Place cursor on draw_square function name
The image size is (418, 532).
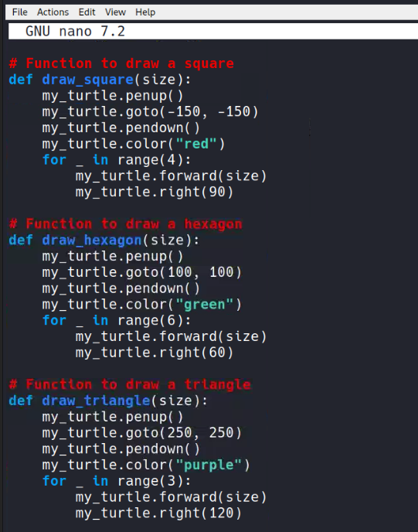point(88,80)
